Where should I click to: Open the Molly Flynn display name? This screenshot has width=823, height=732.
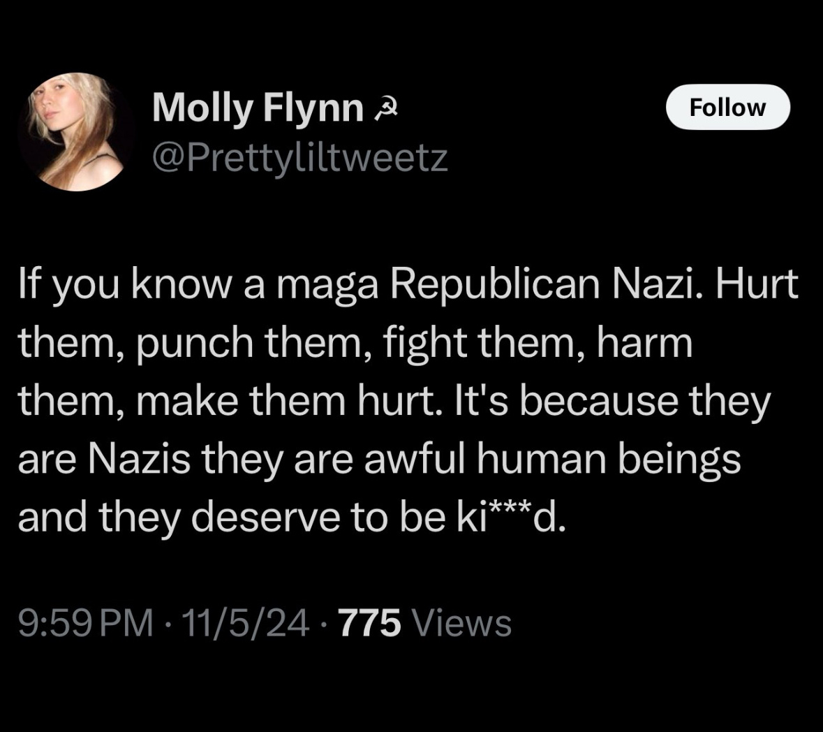[x=258, y=109]
